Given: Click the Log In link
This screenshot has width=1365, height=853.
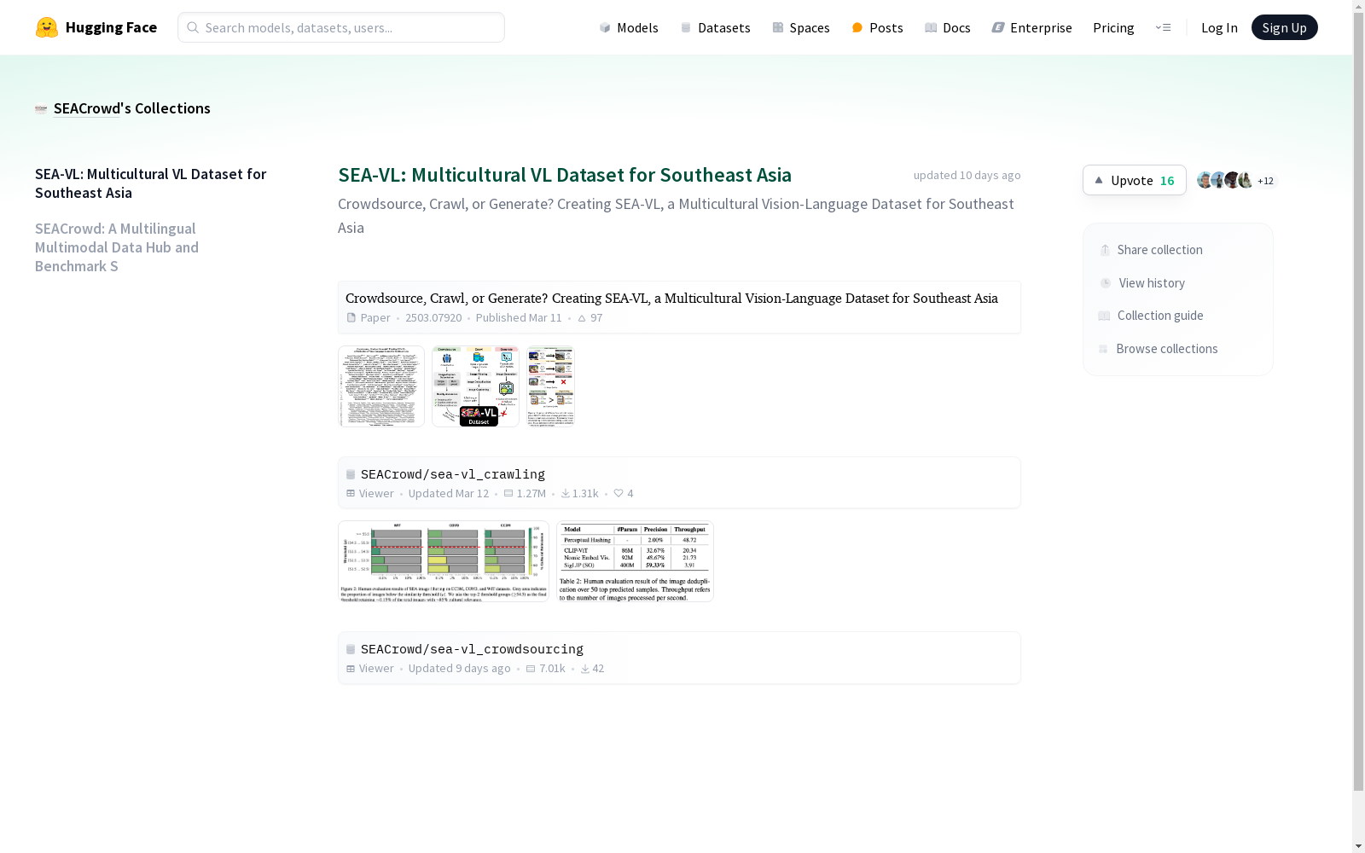Looking at the screenshot, I should click(x=1219, y=27).
